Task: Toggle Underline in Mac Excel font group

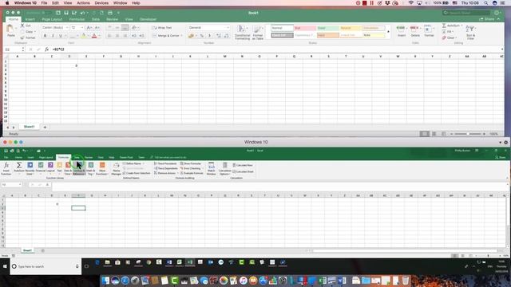Action: point(61,36)
